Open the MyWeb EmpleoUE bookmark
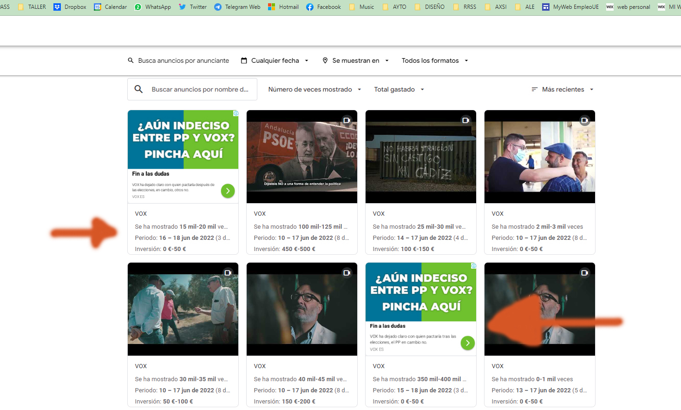This screenshot has width=681, height=410. [570, 7]
